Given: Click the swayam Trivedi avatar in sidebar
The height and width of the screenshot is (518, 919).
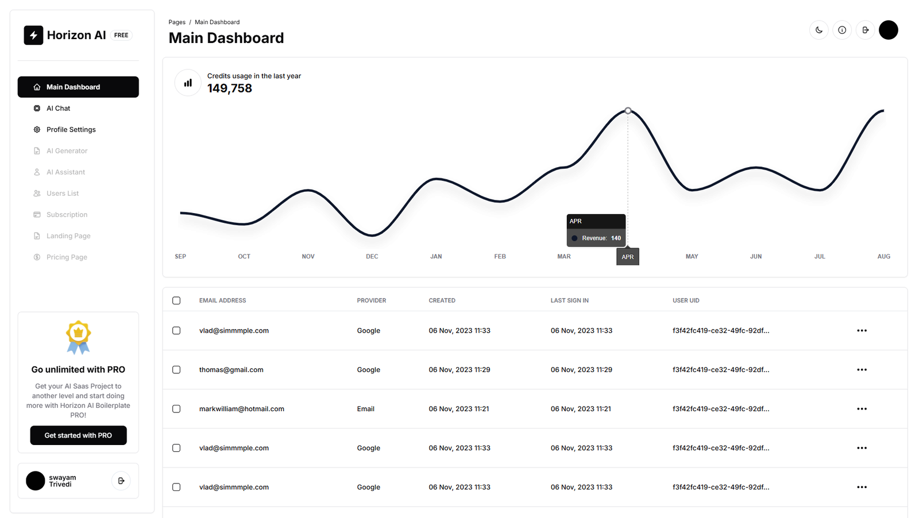Looking at the screenshot, I should pyautogui.click(x=36, y=481).
